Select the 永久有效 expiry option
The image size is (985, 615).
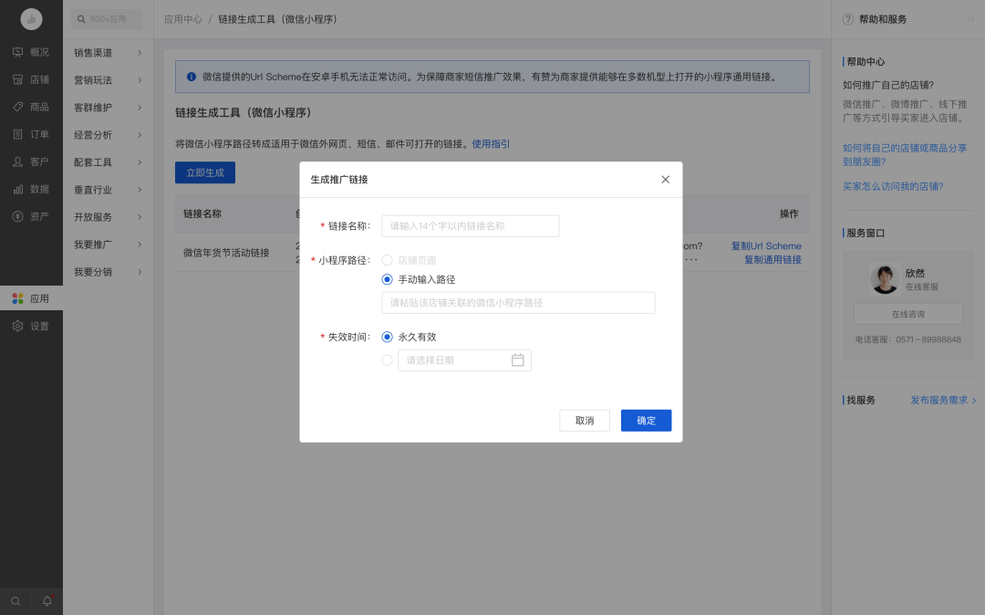point(387,336)
